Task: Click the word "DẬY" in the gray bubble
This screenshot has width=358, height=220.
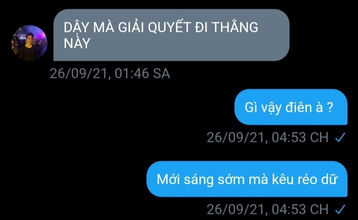Action: [76, 27]
